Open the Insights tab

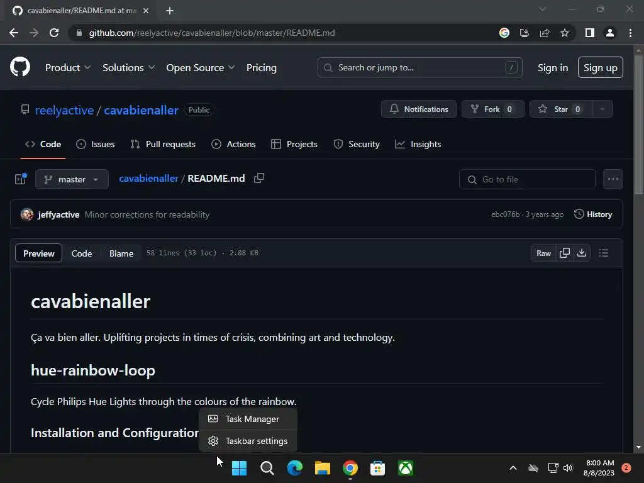(418, 144)
